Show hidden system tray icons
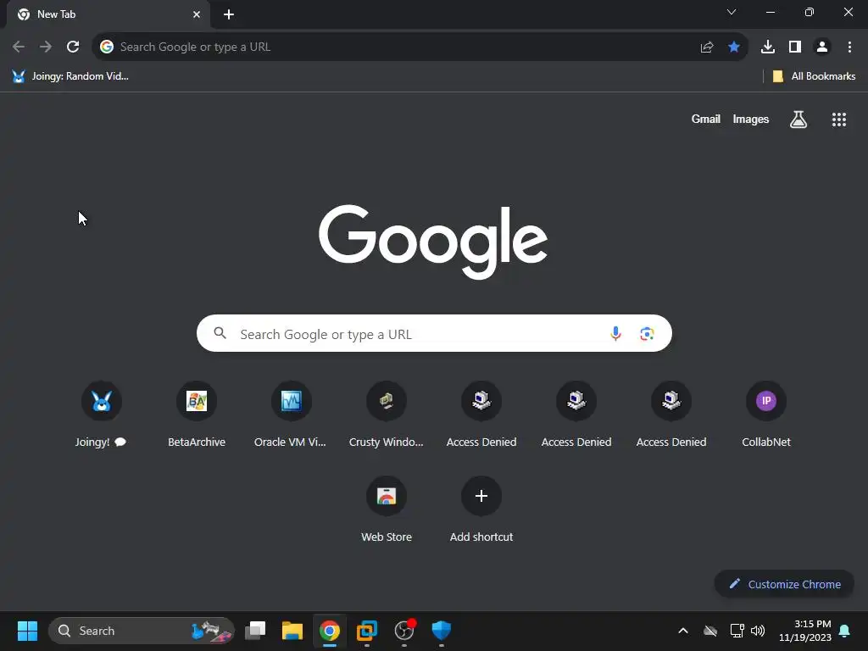 683,631
